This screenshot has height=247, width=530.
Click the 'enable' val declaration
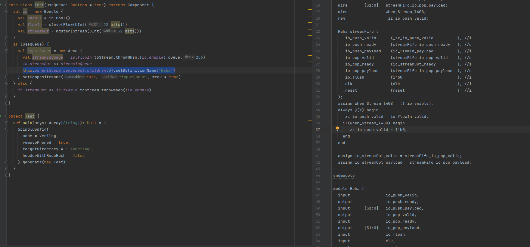(x=35, y=18)
